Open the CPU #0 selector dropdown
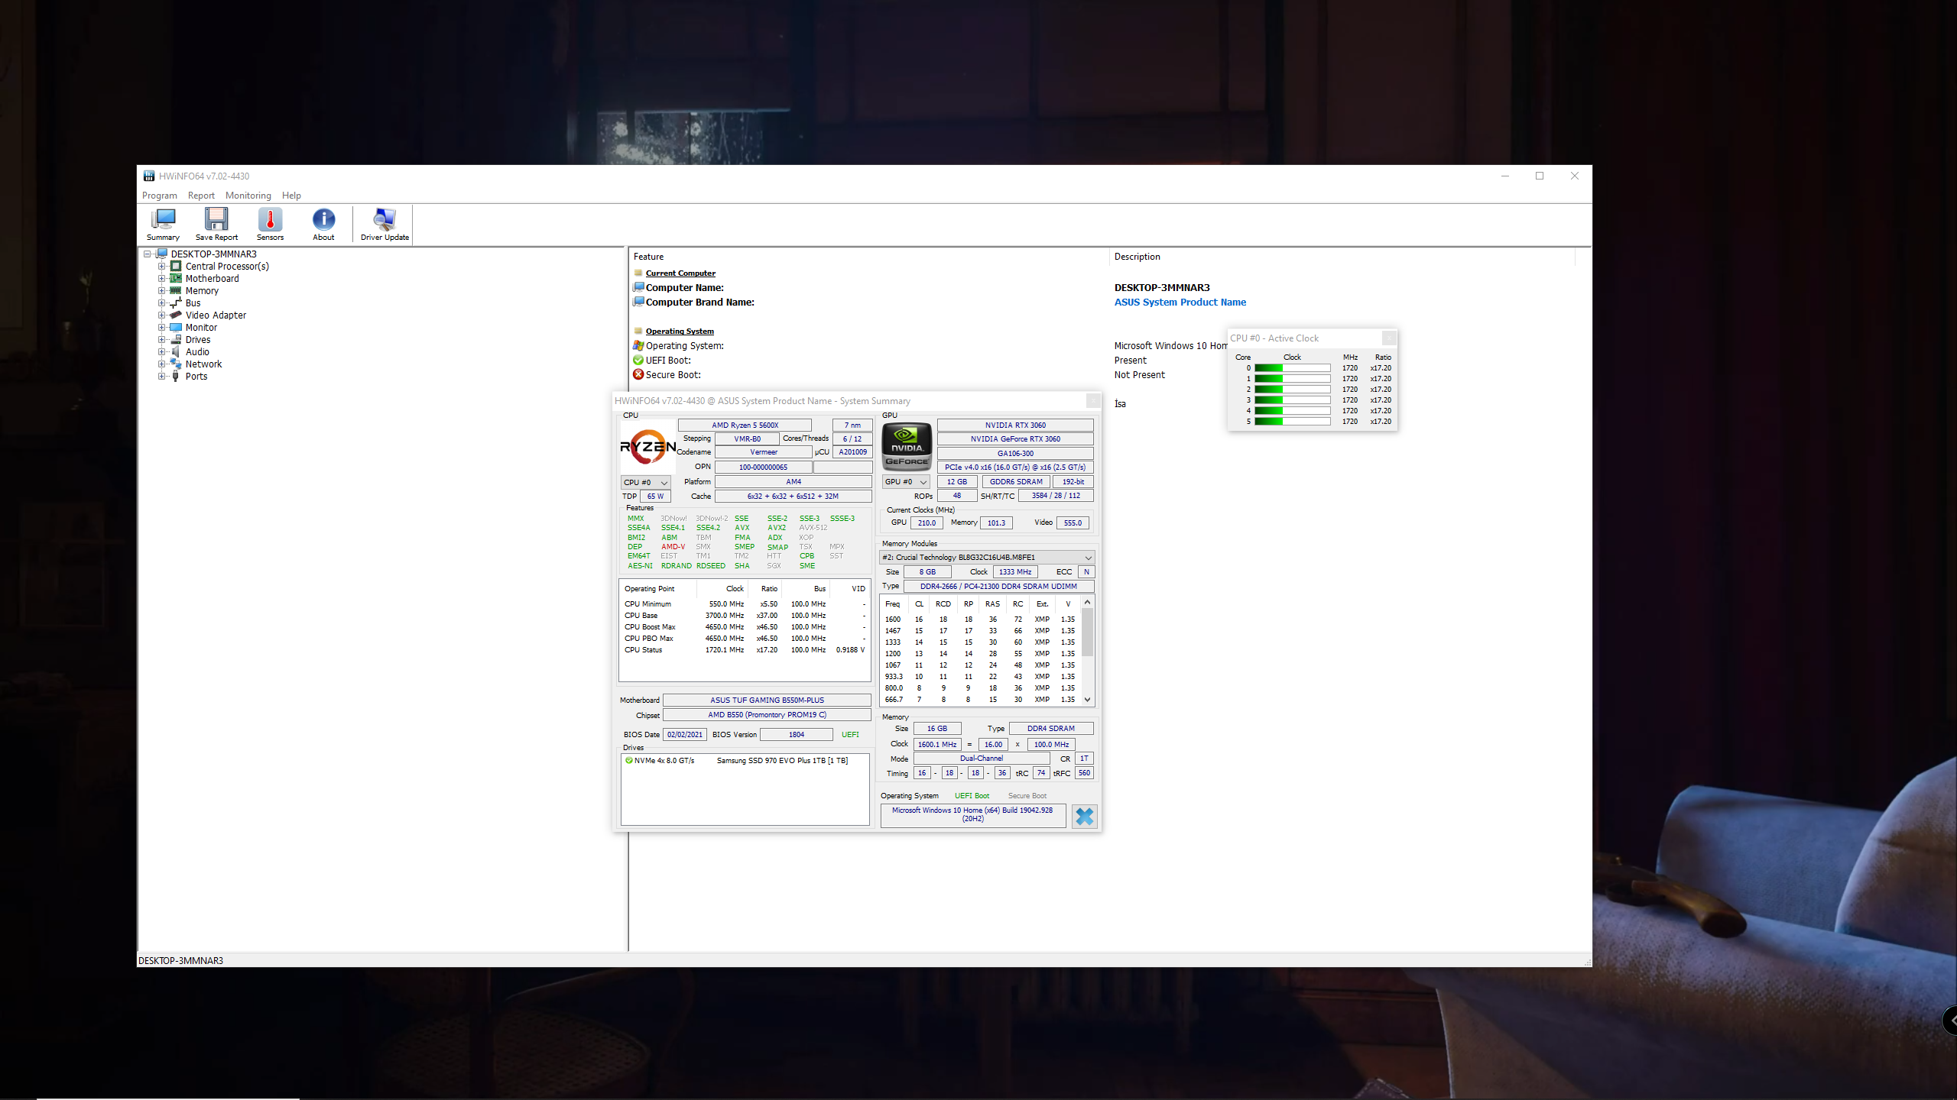Image resolution: width=1957 pixels, height=1100 pixels. click(x=646, y=483)
